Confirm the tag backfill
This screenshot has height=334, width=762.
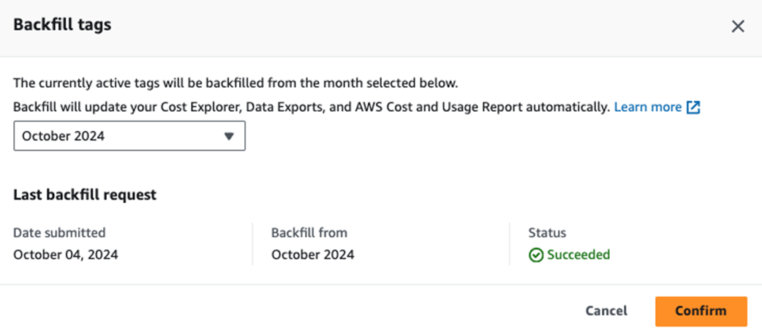[x=701, y=311]
